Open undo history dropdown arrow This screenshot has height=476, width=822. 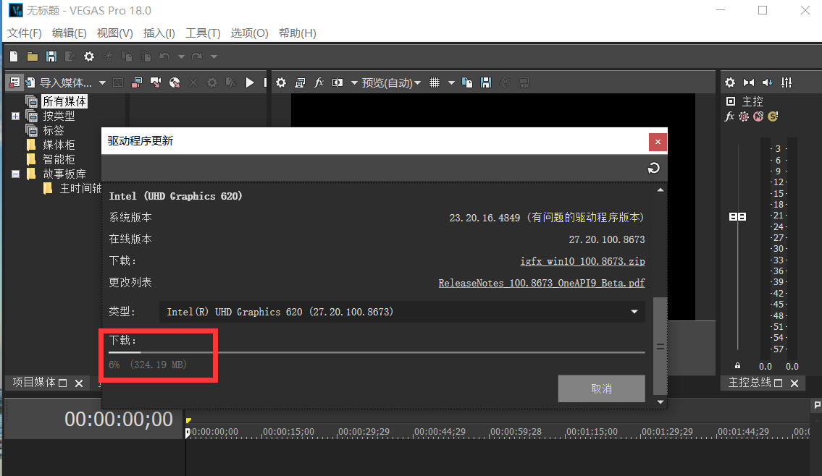[x=181, y=56]
